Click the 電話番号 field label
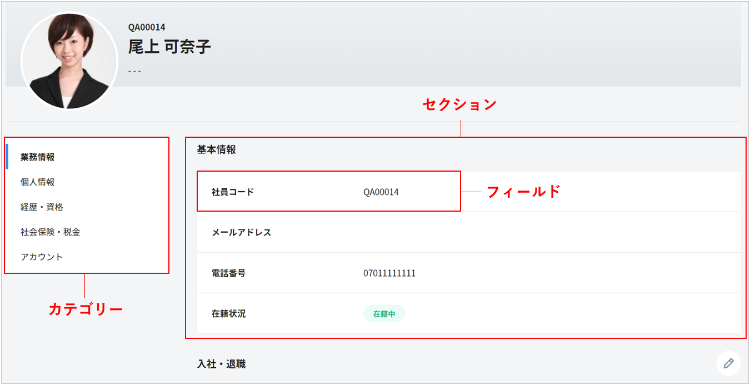The height and width of the screenshot is (385, 750). click(x=229, y=273)
